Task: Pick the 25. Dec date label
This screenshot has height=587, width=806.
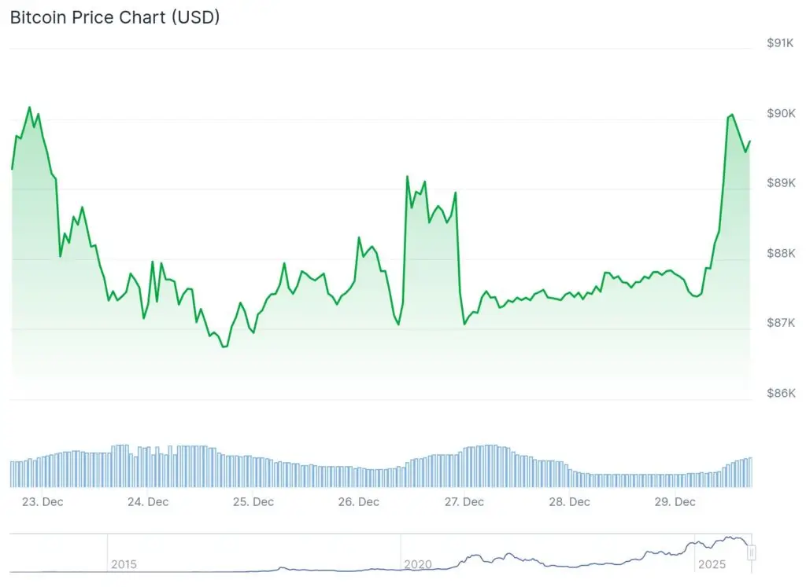Action: click(253, 501)
